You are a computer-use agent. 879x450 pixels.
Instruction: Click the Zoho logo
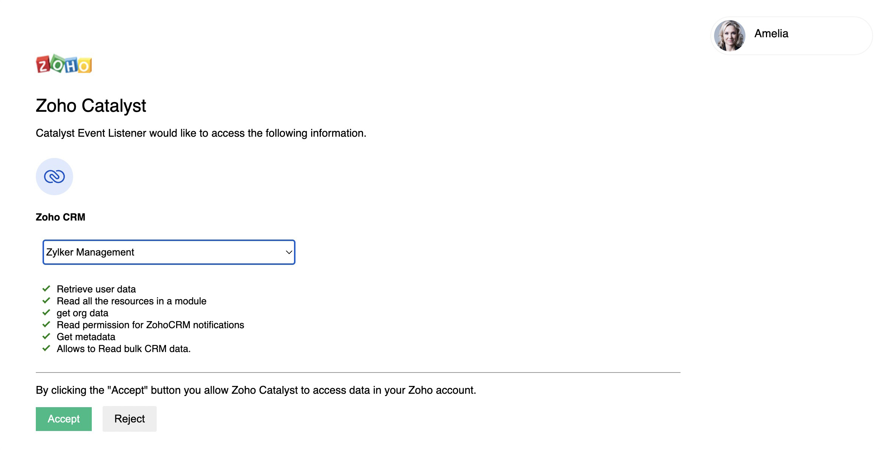(63, 64)
